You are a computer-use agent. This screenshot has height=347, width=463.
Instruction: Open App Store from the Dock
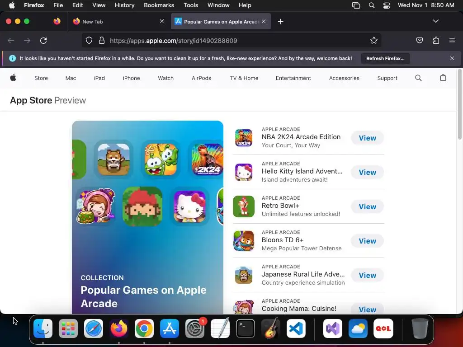click(x=170, y=328)
